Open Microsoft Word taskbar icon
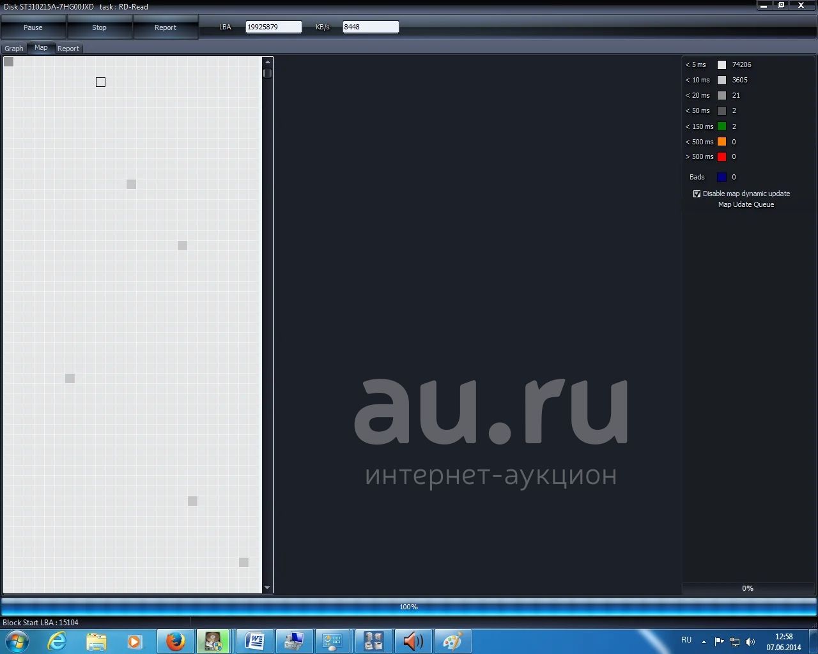 [254, 641]
